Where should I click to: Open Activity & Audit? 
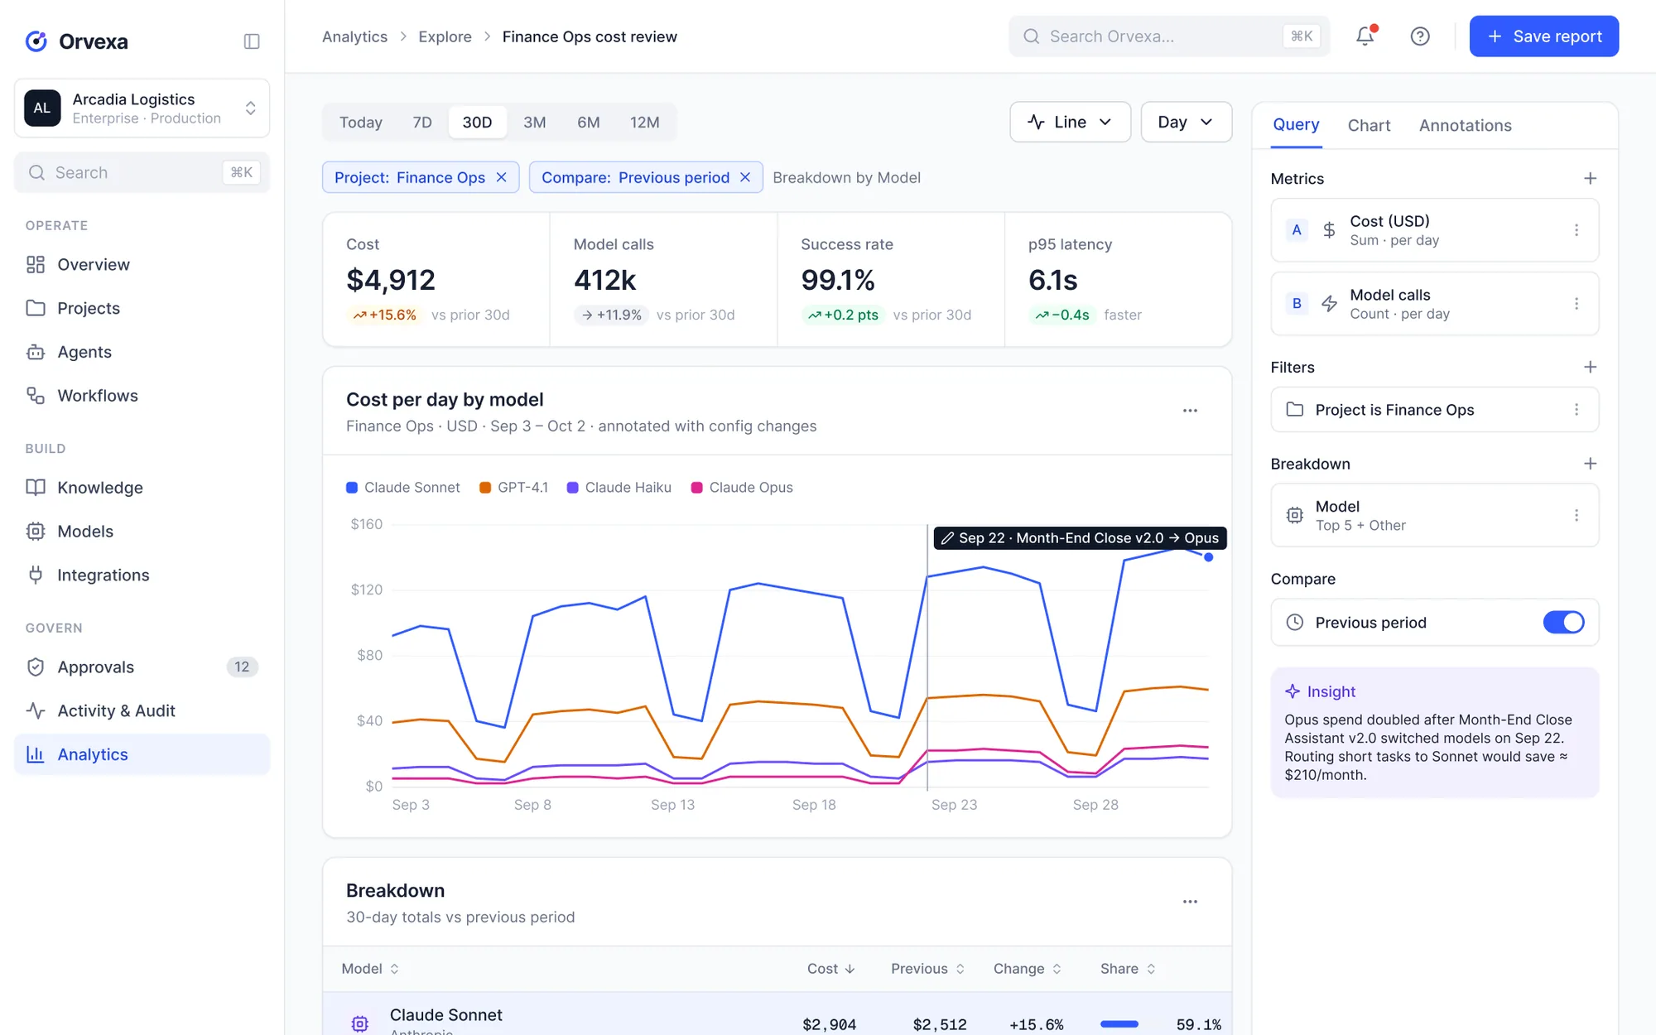click(142, 711)
